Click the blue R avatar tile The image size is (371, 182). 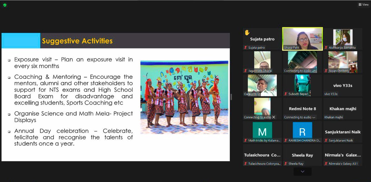(x=302, y=130)
